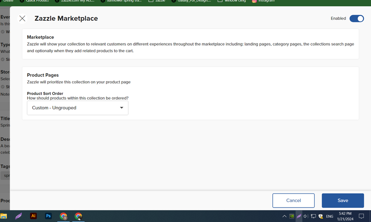Switch to second Chrome window in taskbar
The width and height of the screenshot is (371, 222).
[78, 216]
